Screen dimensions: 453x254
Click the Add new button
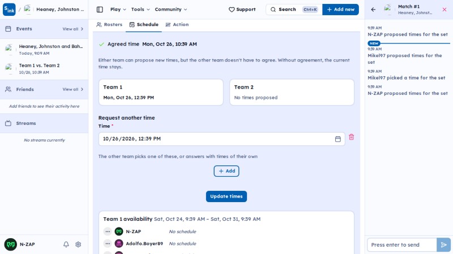pos(340,10)
